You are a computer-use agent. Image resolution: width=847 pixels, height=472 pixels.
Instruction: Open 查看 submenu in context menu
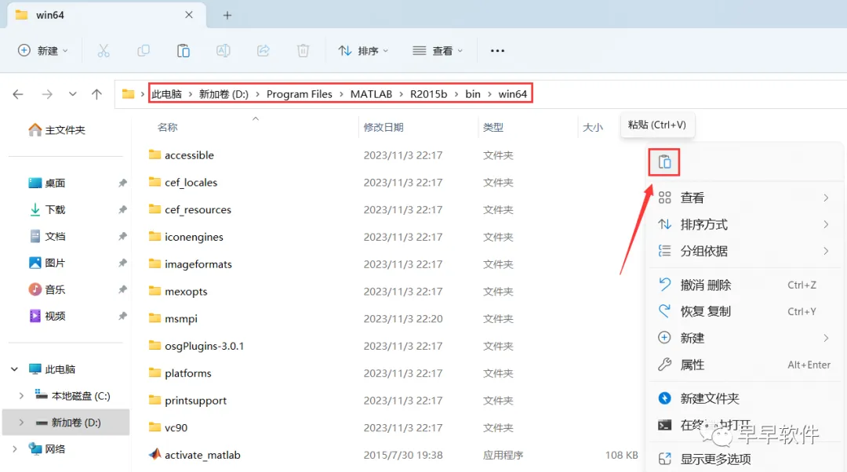(x=744, y=198)
